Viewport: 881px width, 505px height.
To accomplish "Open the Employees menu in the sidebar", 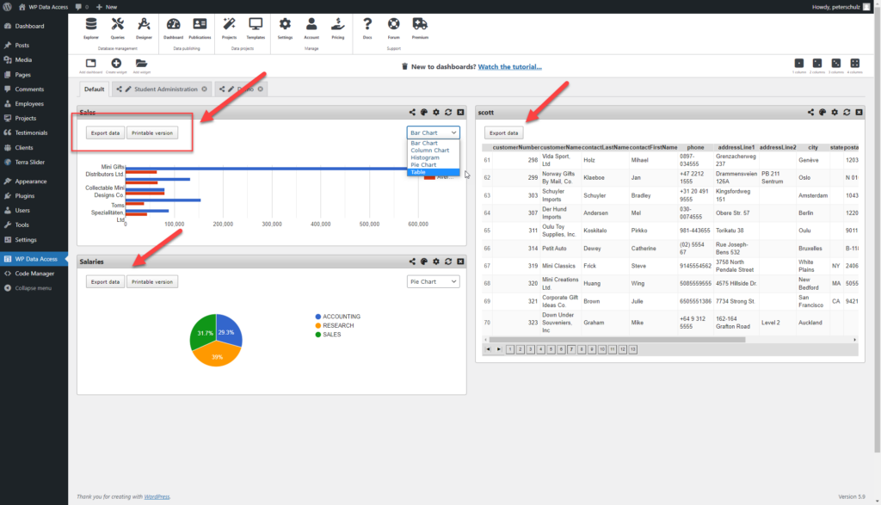I will (28, 103).
